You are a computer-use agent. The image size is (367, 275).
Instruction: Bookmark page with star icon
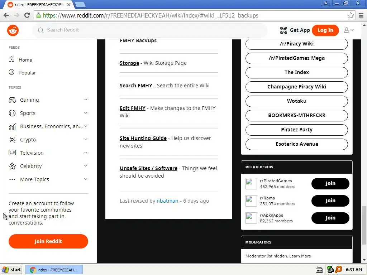tap(351, 15)
